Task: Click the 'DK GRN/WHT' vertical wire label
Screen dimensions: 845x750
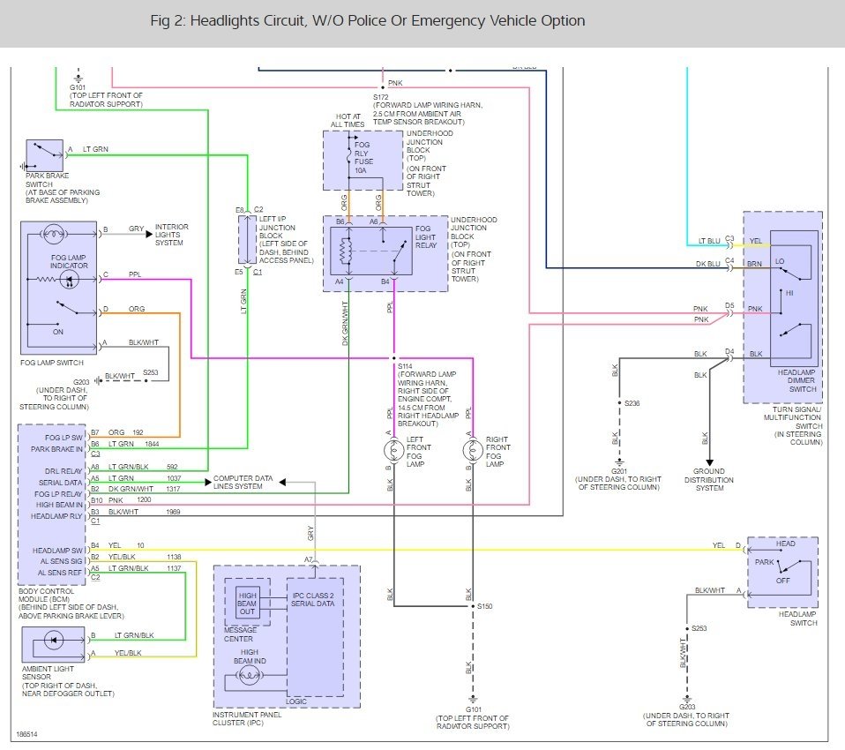Action: tap(345, 324)
